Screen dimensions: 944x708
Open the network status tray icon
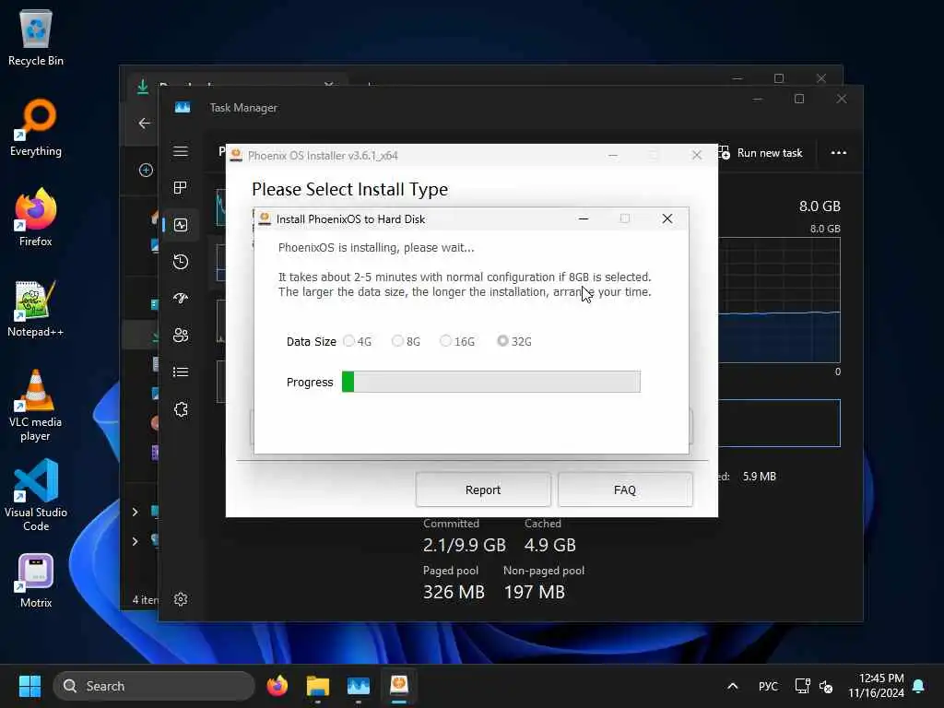[803, 686]
